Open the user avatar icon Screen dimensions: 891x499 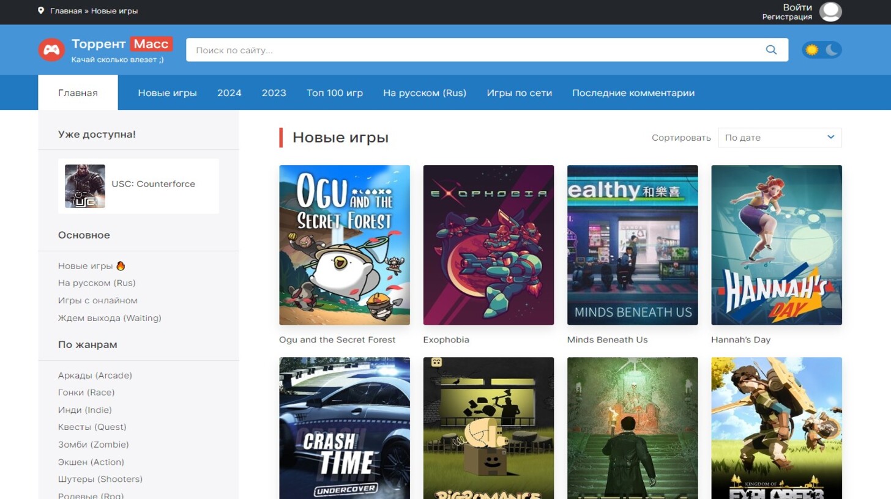point(830,12)
